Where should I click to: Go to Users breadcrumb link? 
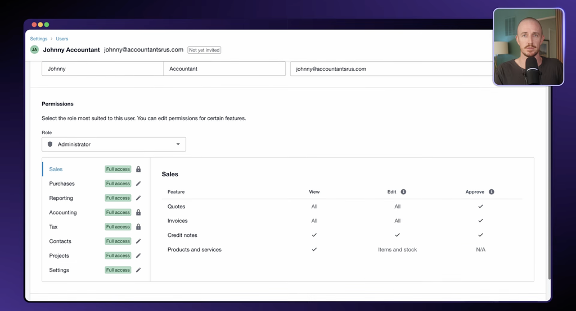coord(62,39)
